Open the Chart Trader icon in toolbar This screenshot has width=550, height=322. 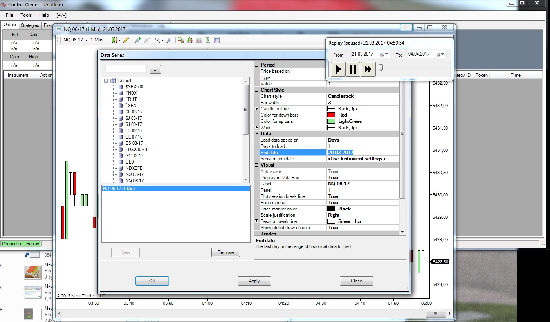(x=180, y=40)
